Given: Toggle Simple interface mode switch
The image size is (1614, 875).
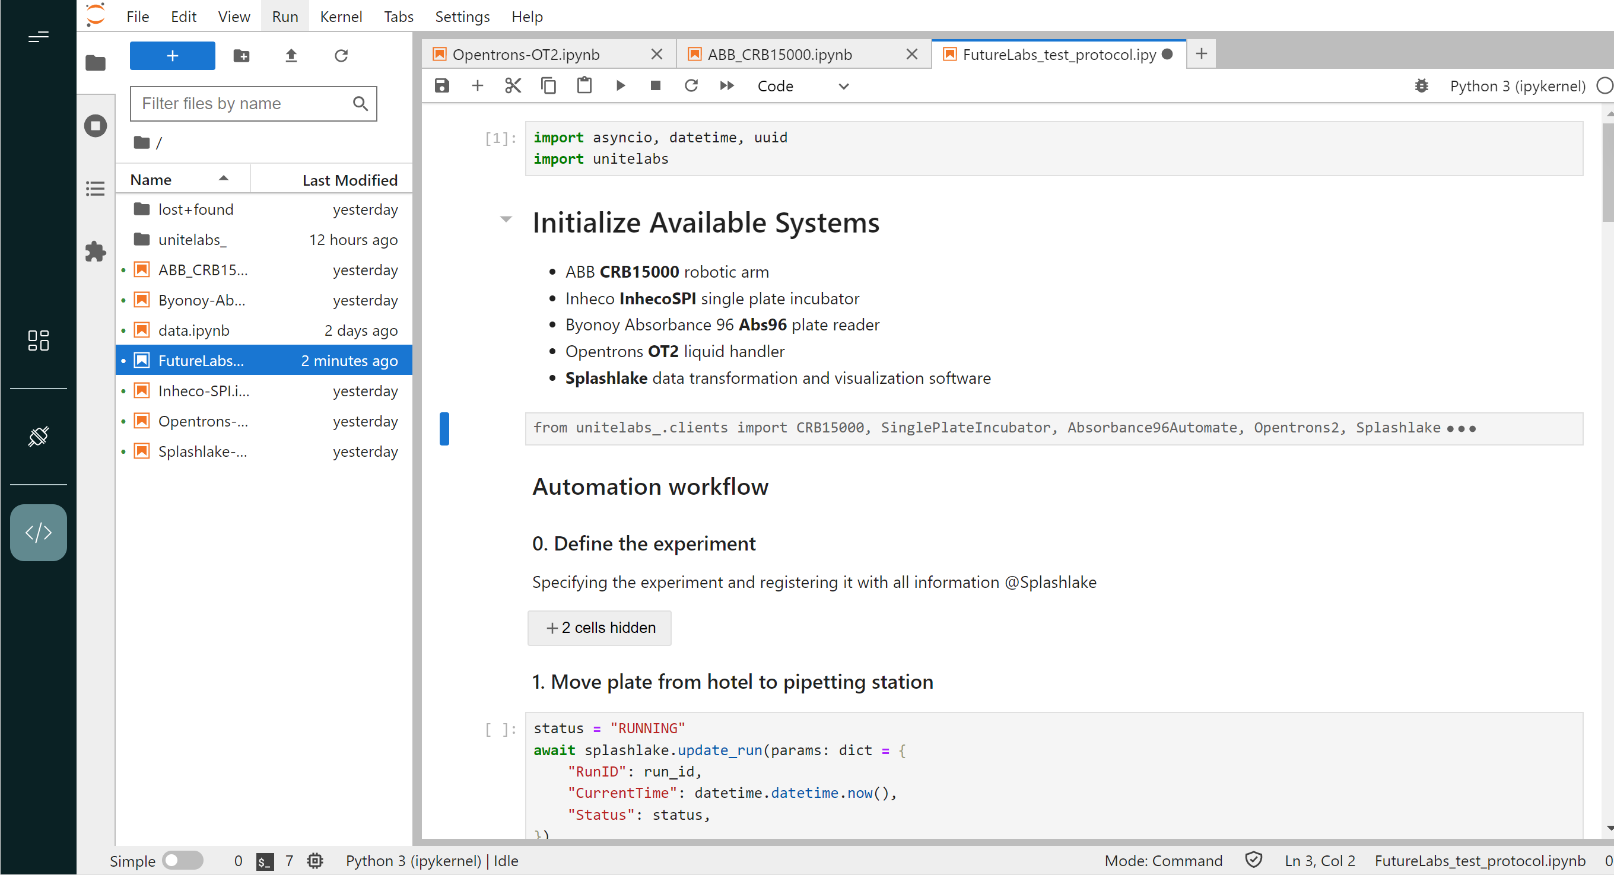Looking at the screenshot, I should [x=182, y=861].
